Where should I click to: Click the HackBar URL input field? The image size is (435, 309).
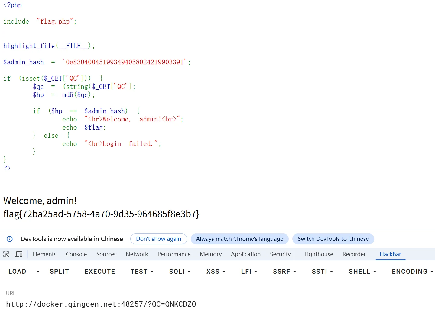click(218, 304)
